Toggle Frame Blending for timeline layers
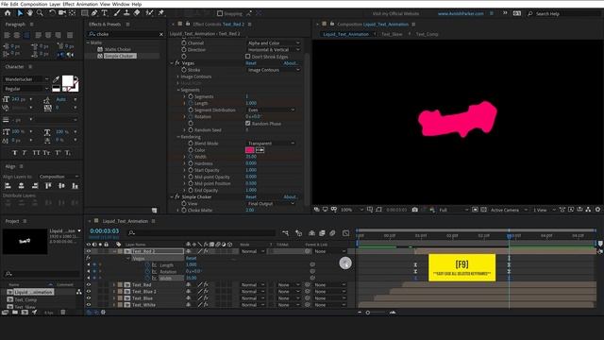604x340 pixels. pos(322,233)
